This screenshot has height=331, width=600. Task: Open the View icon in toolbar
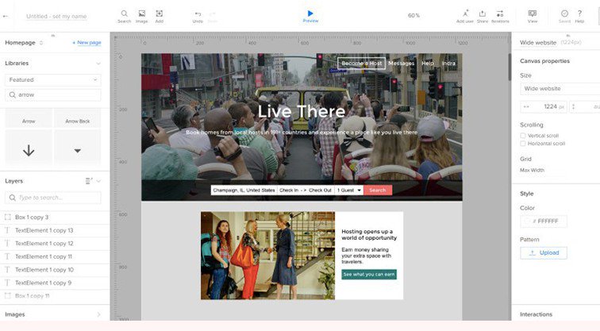(x=533, y=17)
